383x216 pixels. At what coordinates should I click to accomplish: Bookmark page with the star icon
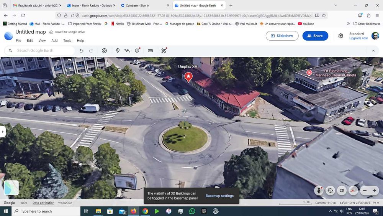point(324,15)
